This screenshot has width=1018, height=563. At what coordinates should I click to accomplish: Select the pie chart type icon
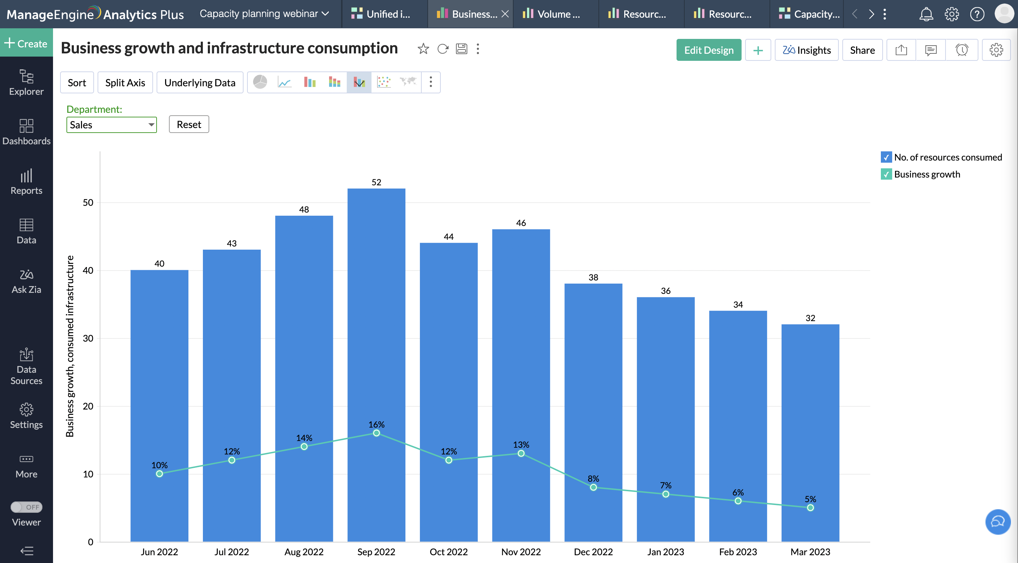[260, 82]
